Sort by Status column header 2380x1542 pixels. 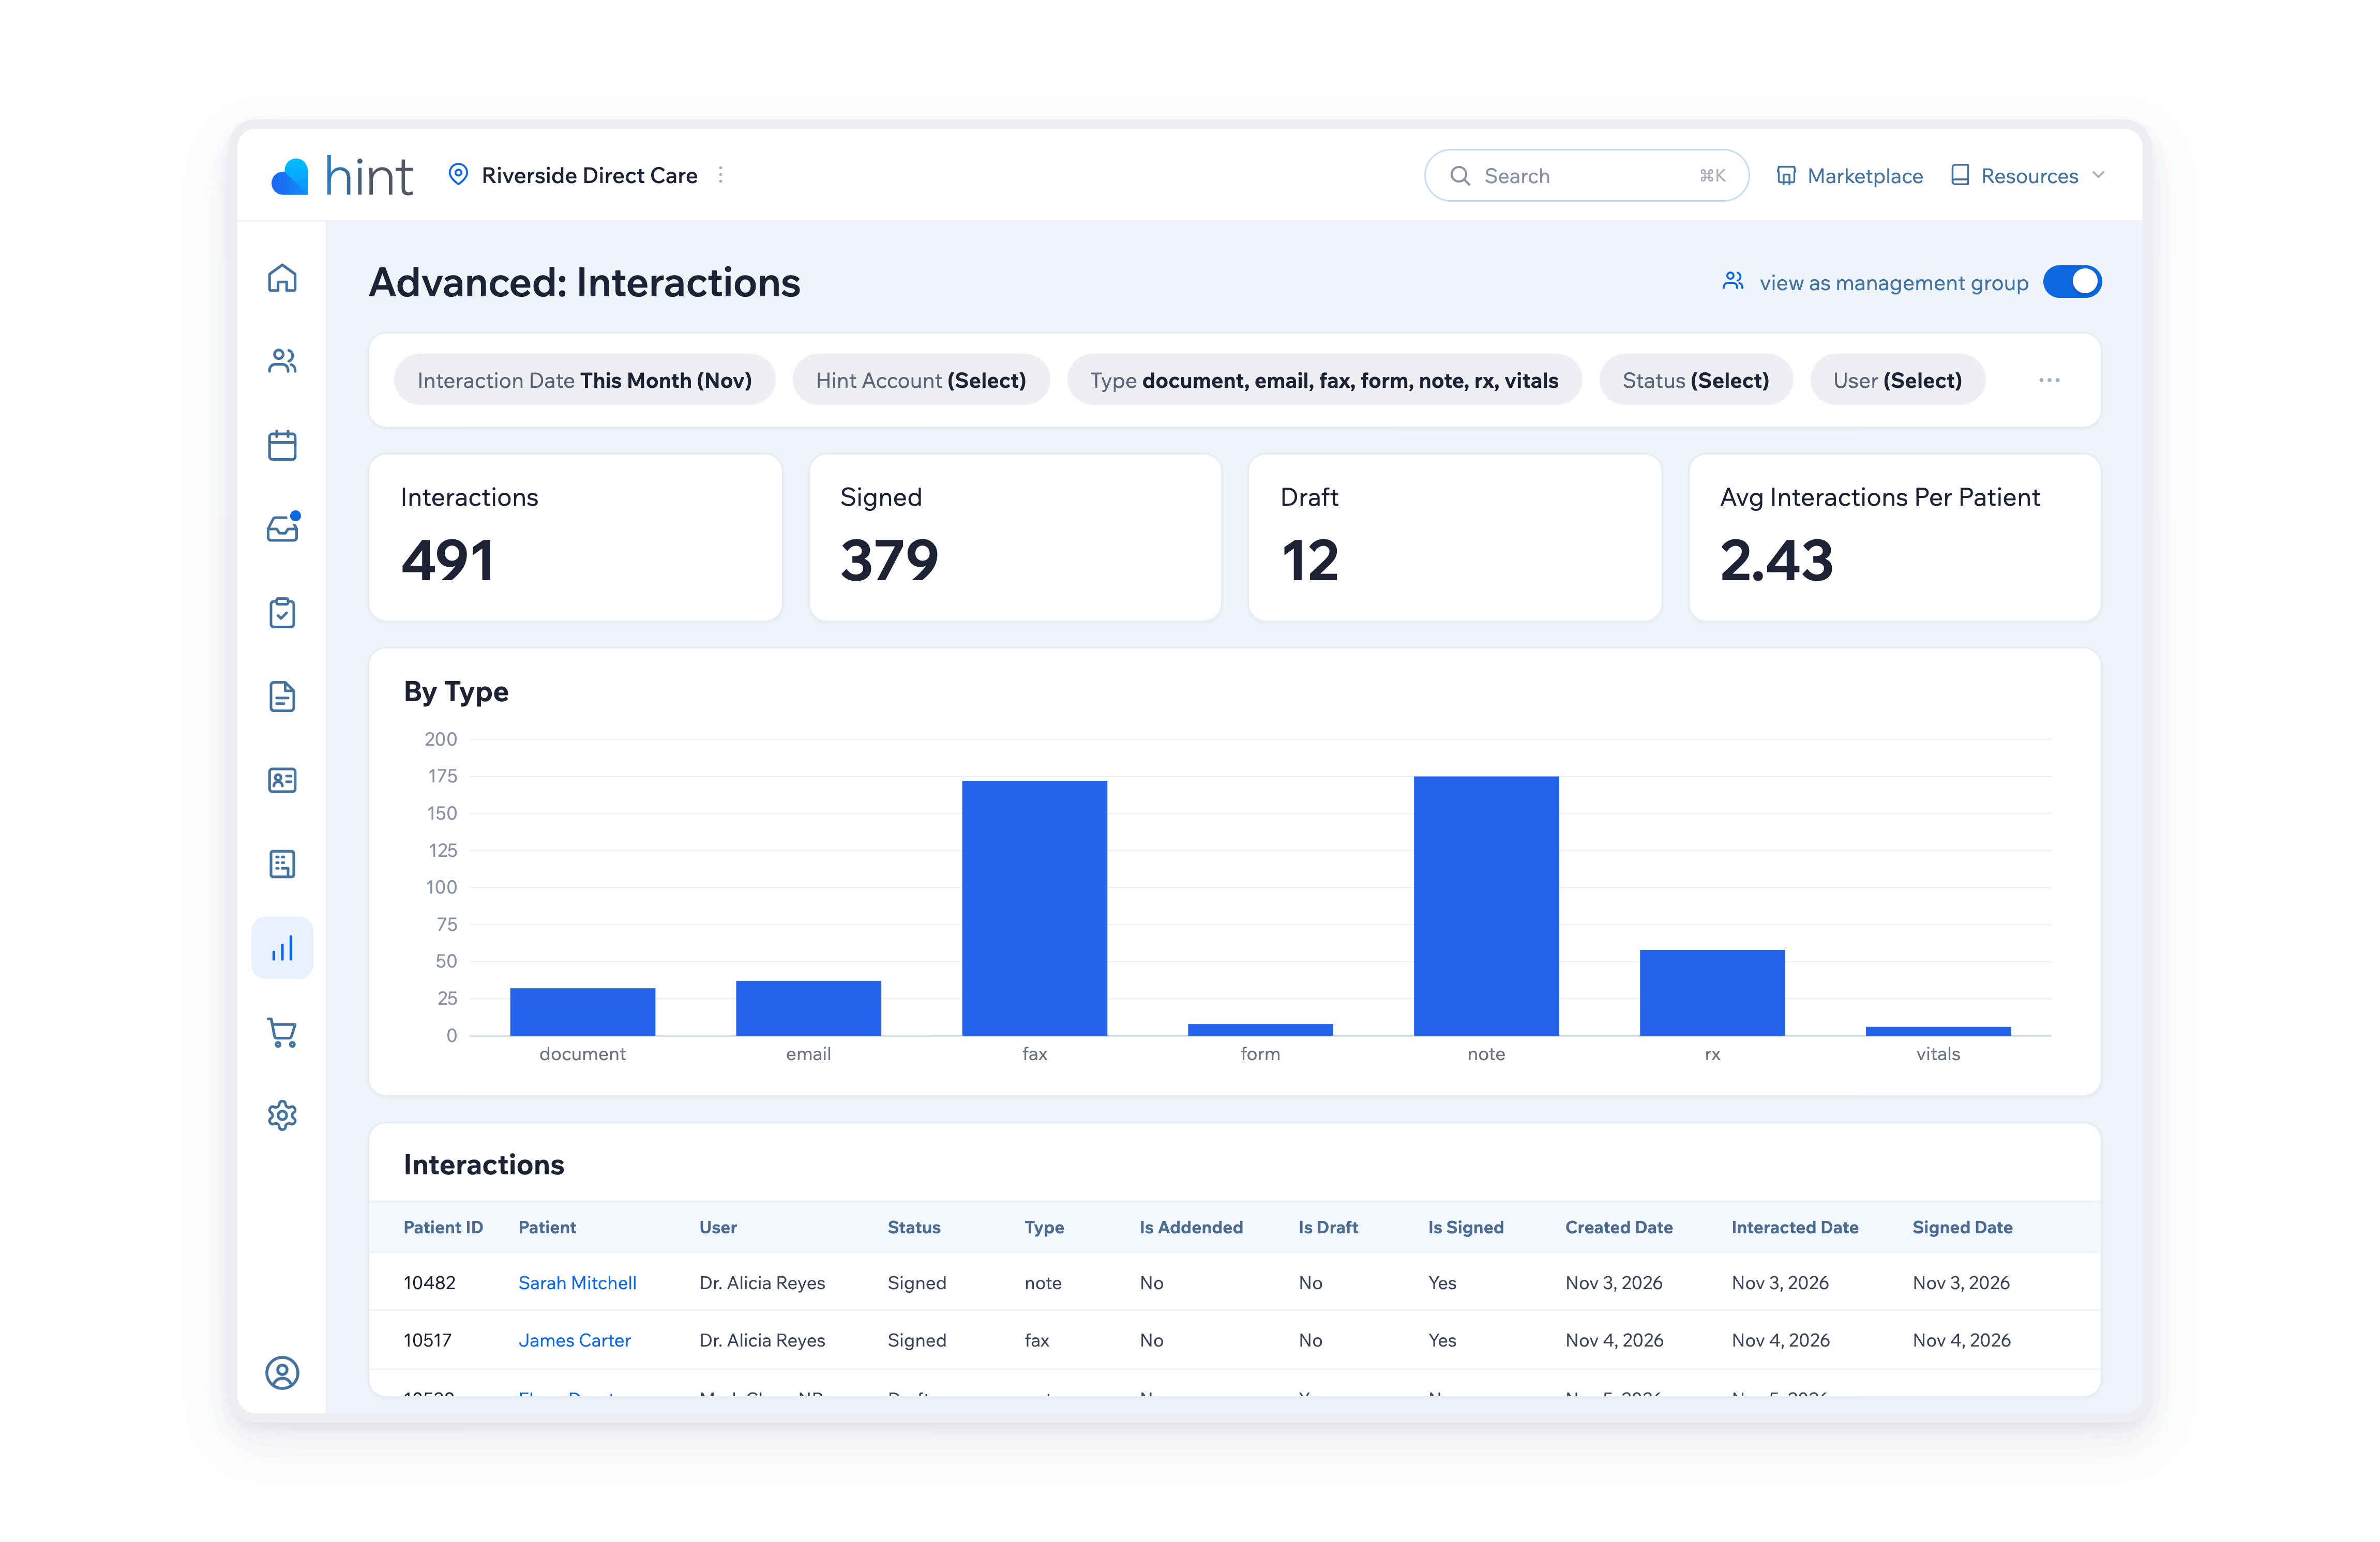click(914, 1227)
